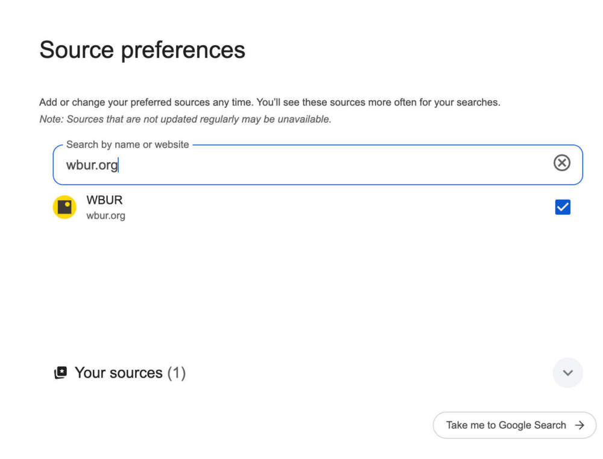Viewport: 603px width, 459px height.
Task: Click the "Search by name or website" label
Action: pos(127,145)
